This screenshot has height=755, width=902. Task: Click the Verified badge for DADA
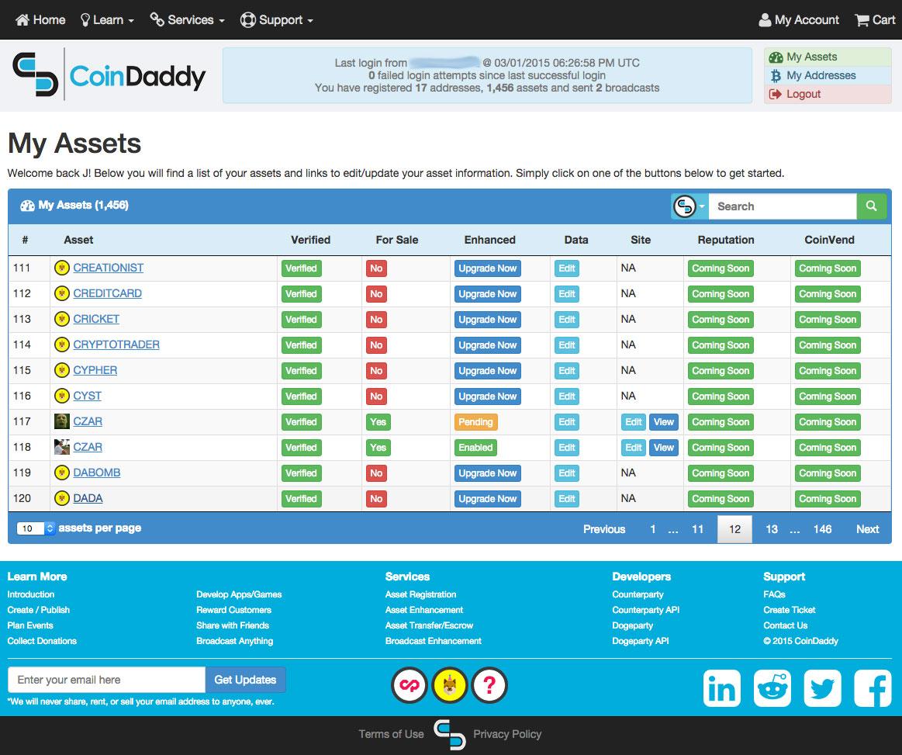click(x=301, y=499)
